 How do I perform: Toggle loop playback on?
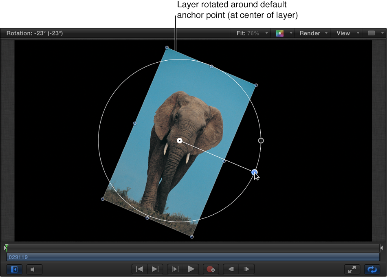tap(372, 269)
